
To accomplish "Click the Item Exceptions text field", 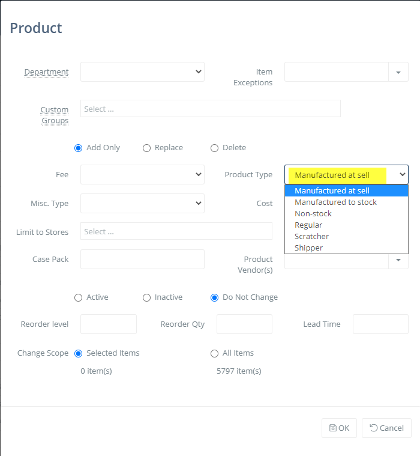I will 337,72.
